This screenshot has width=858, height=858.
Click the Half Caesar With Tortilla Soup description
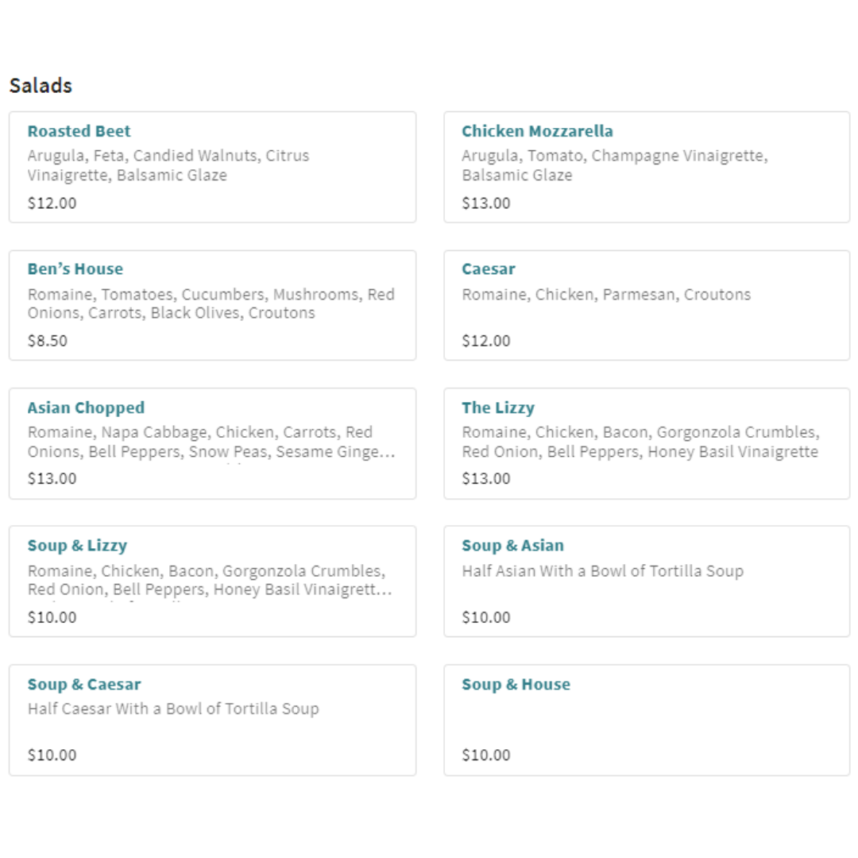(173, 709)
